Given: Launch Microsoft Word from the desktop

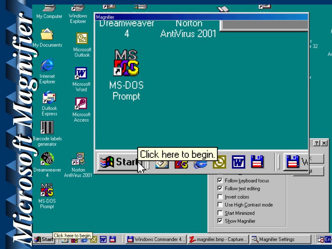Looking at the screenshot, I should pyautogui.click(x=81, y=79).
